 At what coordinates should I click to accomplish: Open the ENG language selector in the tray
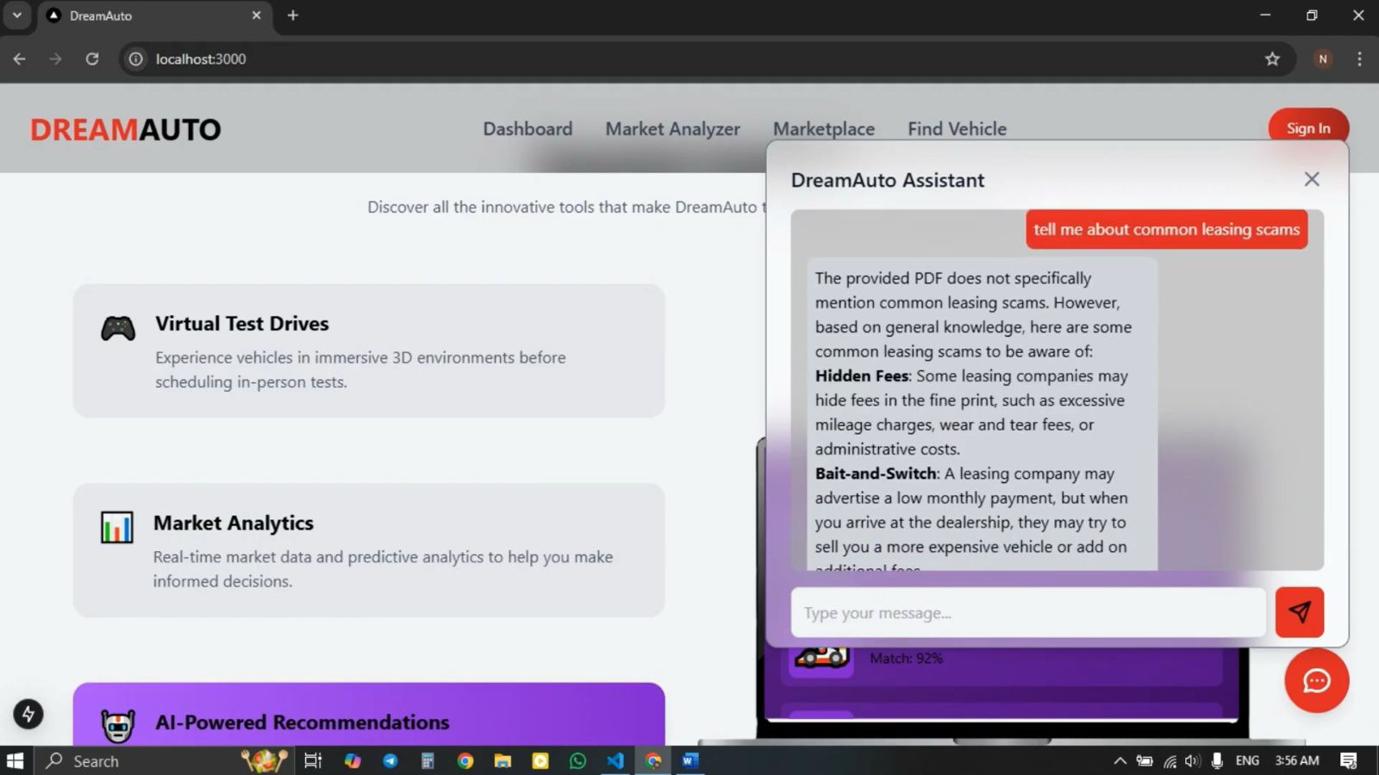[x=1247, y=760]
